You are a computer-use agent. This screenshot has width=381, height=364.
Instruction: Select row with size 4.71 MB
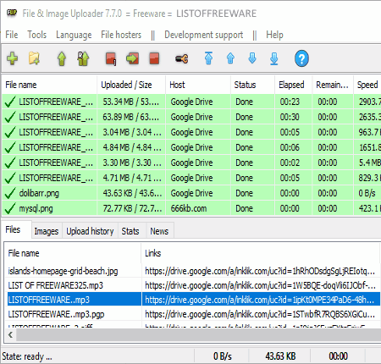coord(191,178)
